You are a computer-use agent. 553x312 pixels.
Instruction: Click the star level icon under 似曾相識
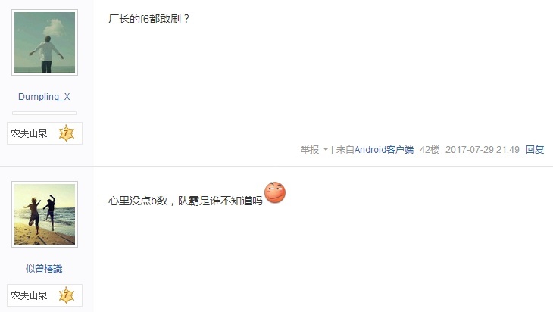click(67, 295)
